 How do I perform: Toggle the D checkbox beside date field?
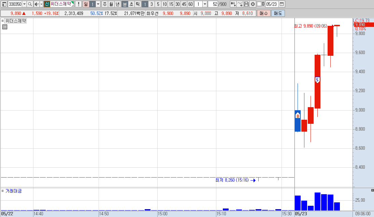tap(259, 4)
